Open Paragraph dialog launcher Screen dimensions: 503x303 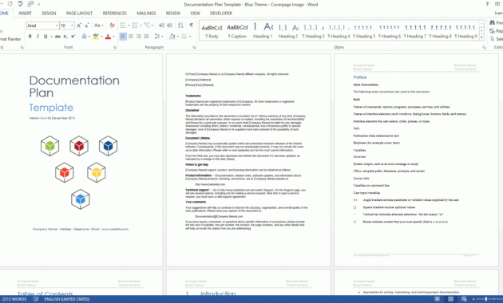194,47
